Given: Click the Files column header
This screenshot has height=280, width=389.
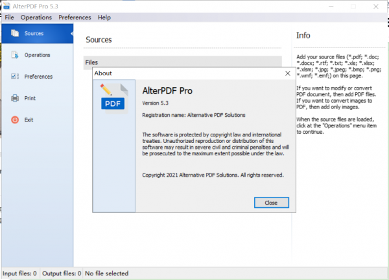Looking at the screenshot, I should point(91,62).
